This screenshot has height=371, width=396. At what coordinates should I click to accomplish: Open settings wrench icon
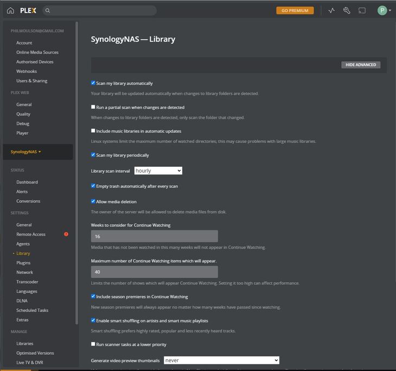(347, 10)
